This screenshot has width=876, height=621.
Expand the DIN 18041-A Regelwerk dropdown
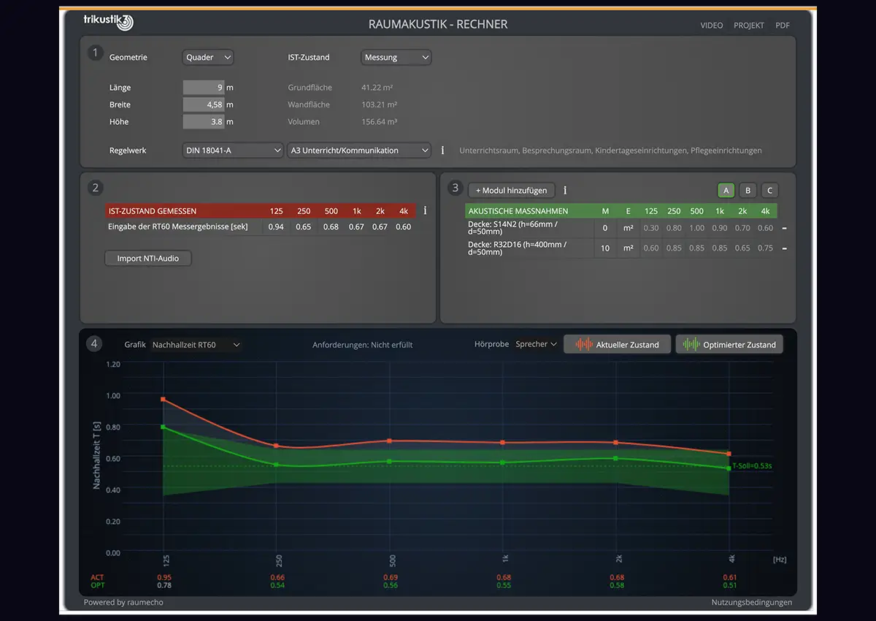(x=232, y=151)
